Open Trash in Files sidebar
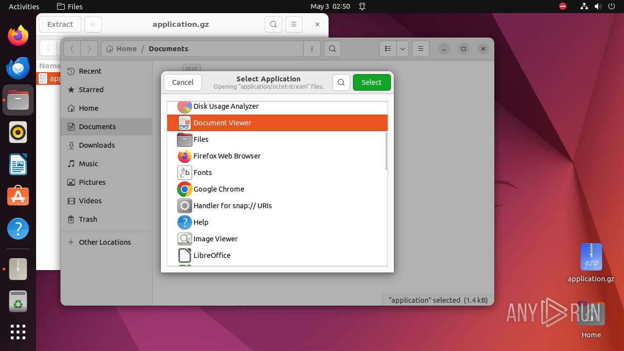 point(106,219)
